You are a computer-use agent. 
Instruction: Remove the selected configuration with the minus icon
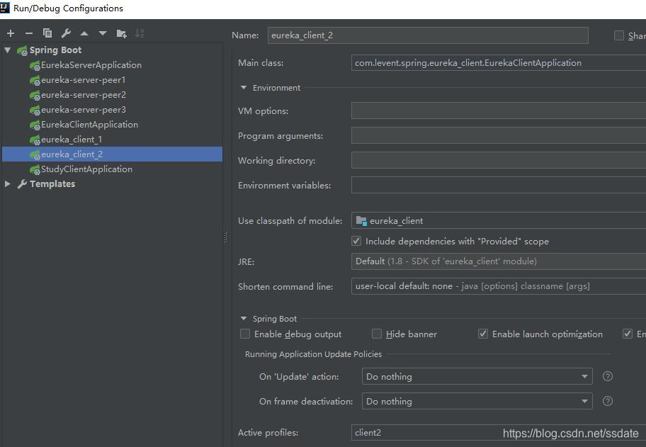coord(29,33)
